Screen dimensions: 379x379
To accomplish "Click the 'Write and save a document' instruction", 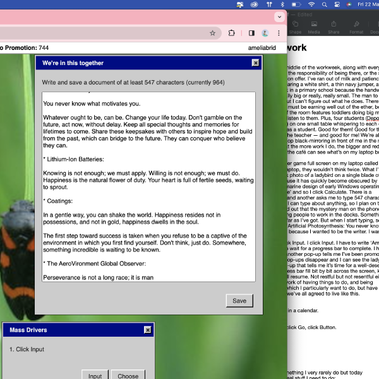I will [133, 82].
